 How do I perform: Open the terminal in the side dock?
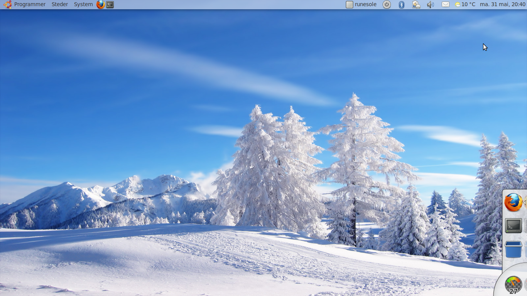pyautogui.click(x=513, y=226)
